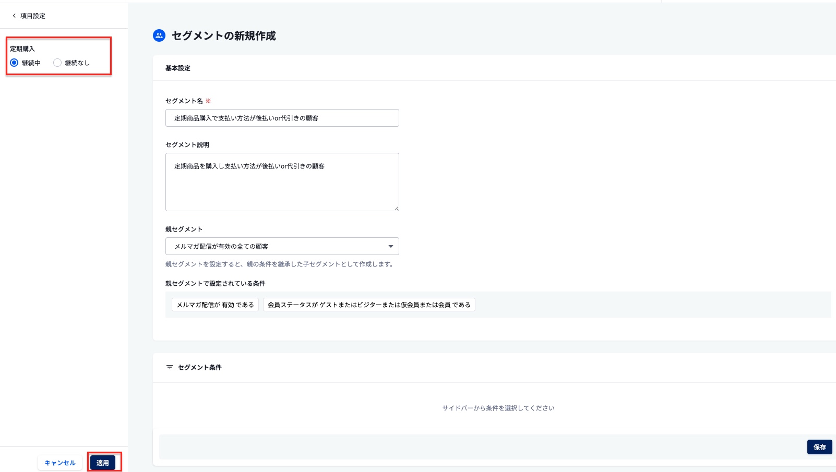The height and width of the screenshot is (472, 836).
Task: Click the キャンセル link
Action: 59,462
